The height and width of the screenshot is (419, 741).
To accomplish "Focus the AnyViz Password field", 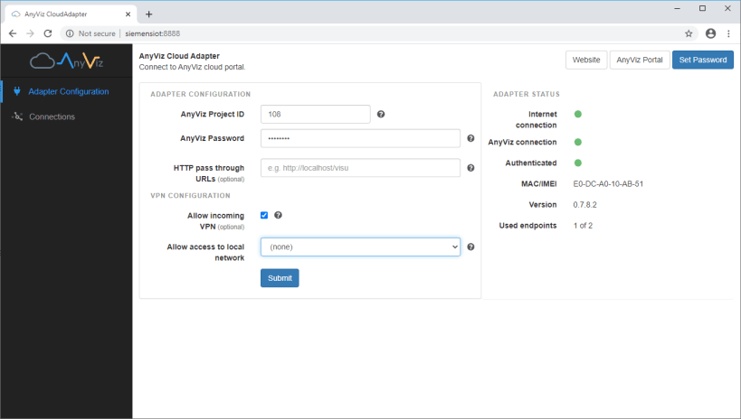I will (361, 138).
